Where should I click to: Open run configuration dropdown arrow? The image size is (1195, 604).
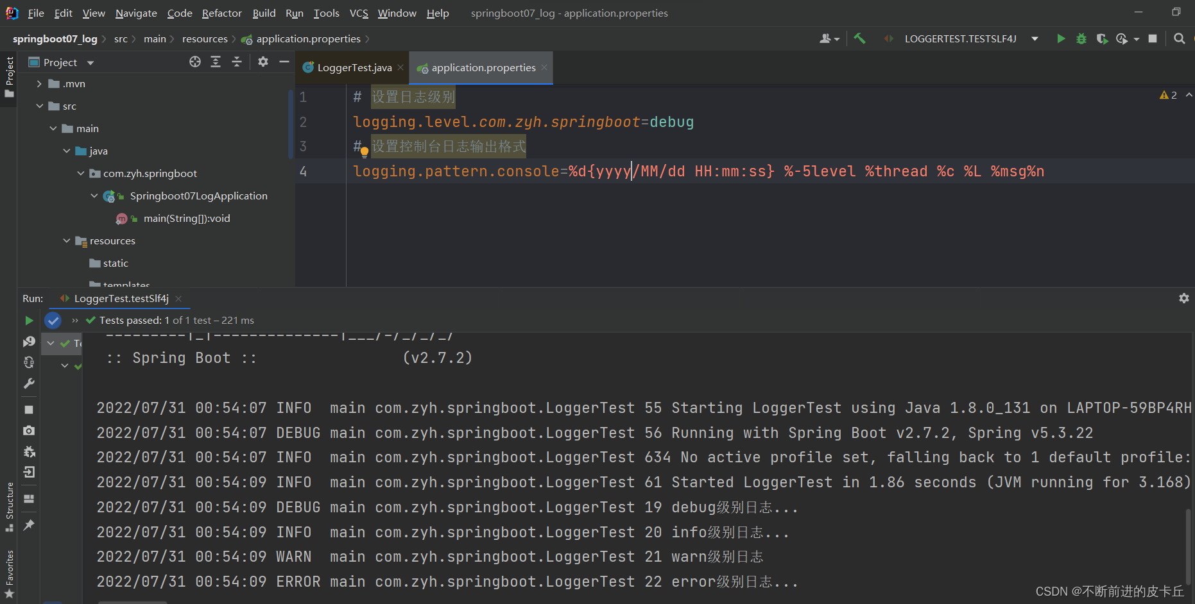click(1035, 38)
